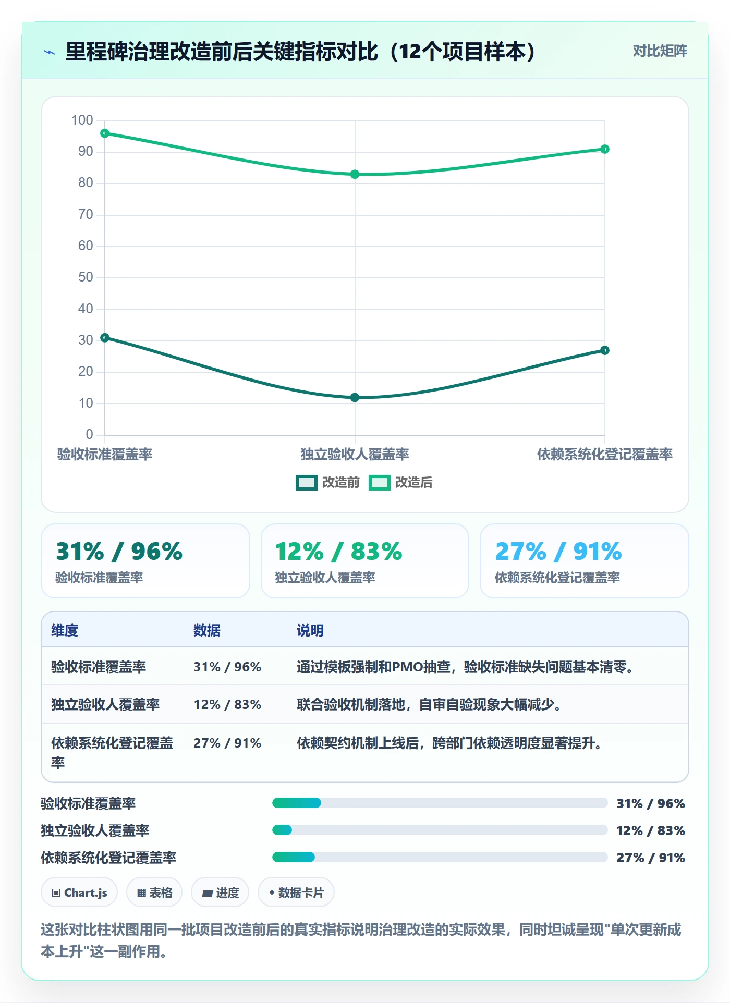Screen dimensions: 730x1003
Task: Select the 表格 tag chip
Action: pyautogui.click(x=154, y=892)
